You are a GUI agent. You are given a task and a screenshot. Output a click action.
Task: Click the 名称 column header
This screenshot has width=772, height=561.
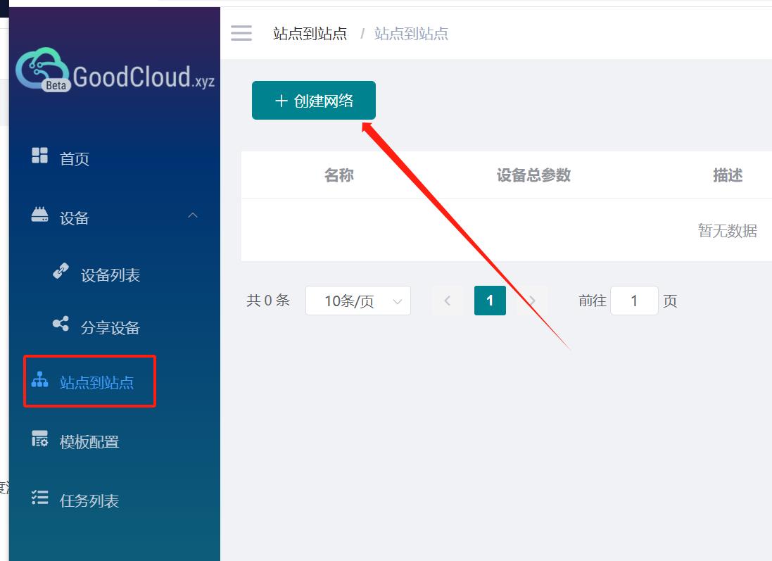[x=340, y=175]
